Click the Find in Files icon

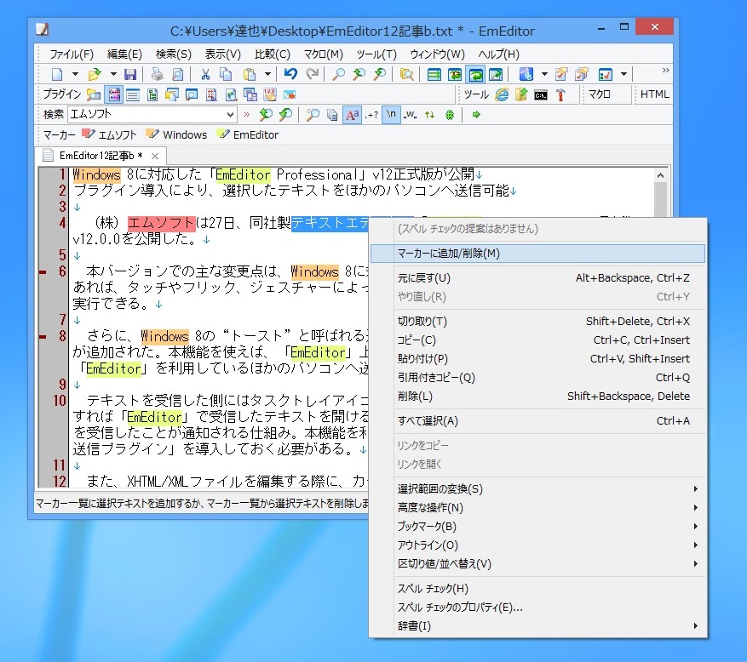(x=407, y=75)
